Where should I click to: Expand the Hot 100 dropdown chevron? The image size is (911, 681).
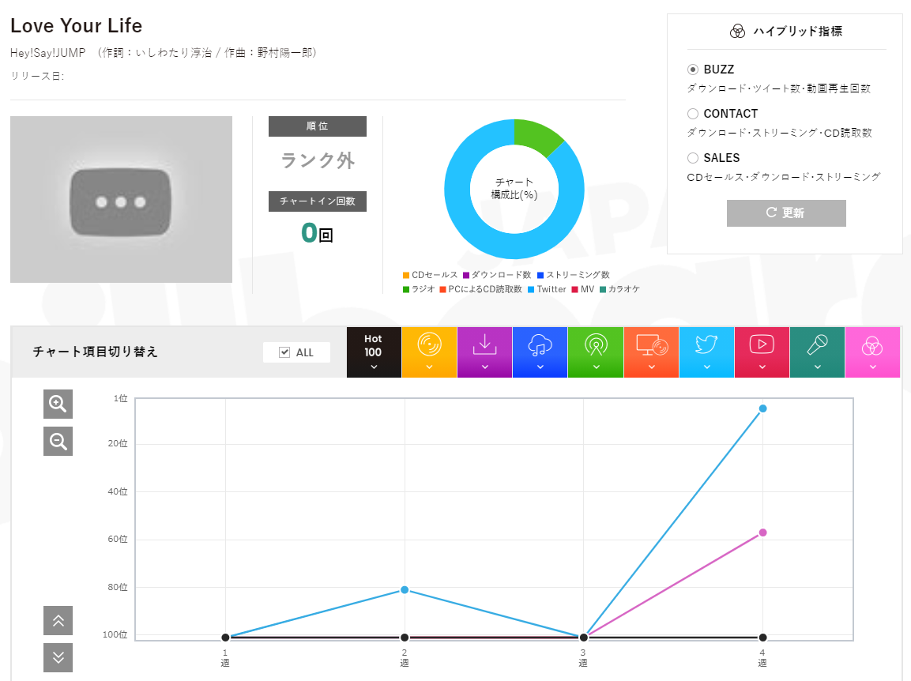374,367
